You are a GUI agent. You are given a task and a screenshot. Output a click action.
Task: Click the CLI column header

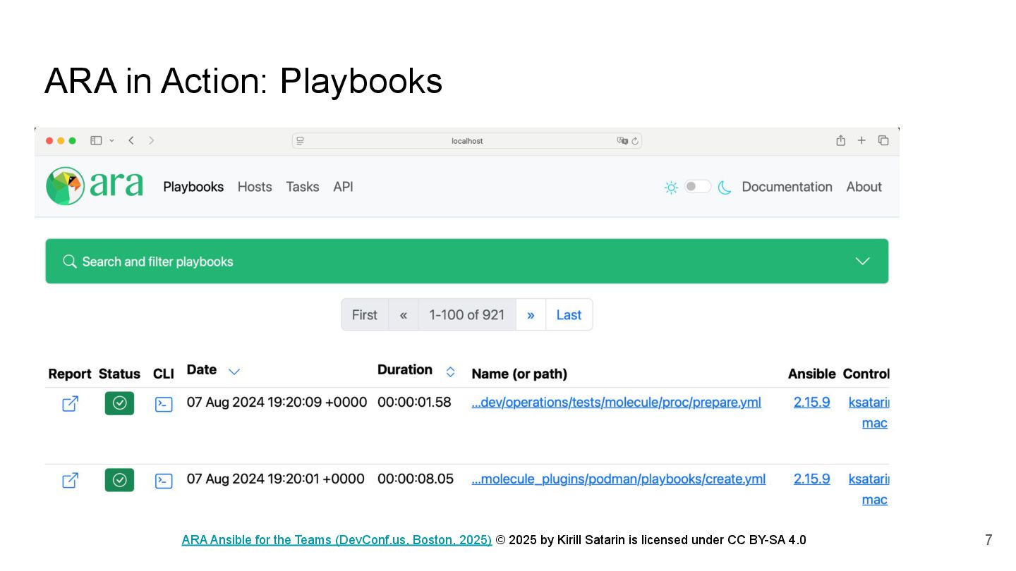[x=163, y=374]
